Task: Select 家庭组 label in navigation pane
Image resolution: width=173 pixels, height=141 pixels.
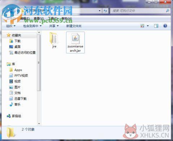Action: click(16, 116)
